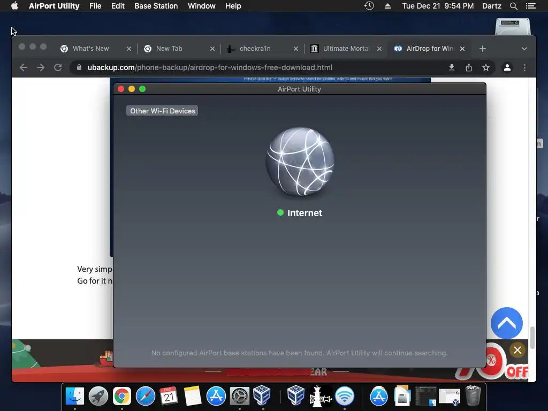The width and height of the screenshot is (548, 411).
Task: Bookmark this page with the star icon
Action: (486, 67)
